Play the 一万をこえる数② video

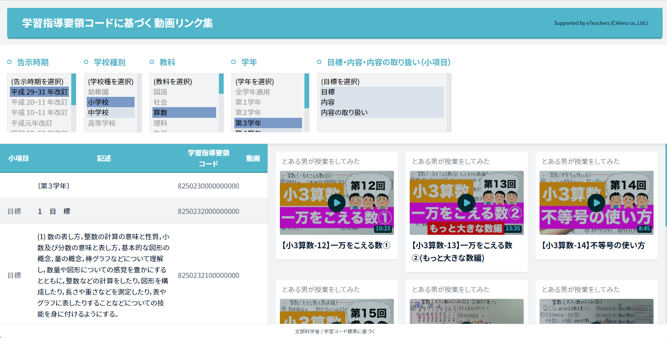click(467, 203)
